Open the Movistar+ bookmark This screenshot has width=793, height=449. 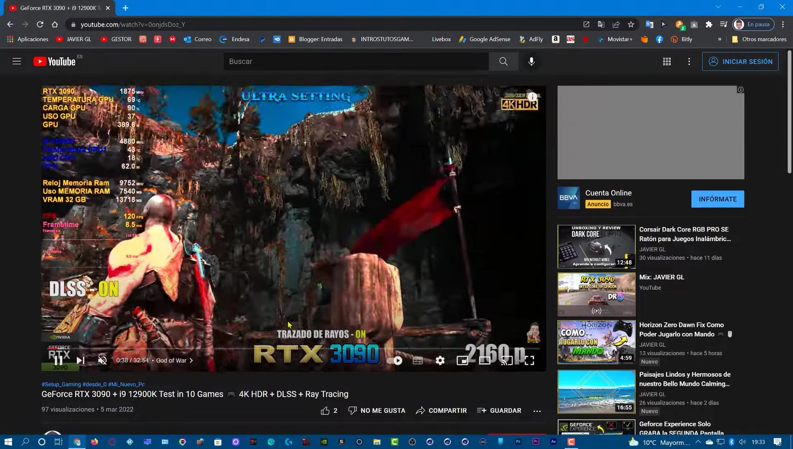(615, 39)
